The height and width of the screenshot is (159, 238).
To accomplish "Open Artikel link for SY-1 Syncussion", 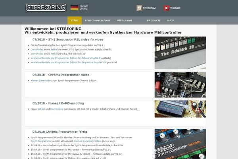I will pyautogui.click(x=54, y=49).
